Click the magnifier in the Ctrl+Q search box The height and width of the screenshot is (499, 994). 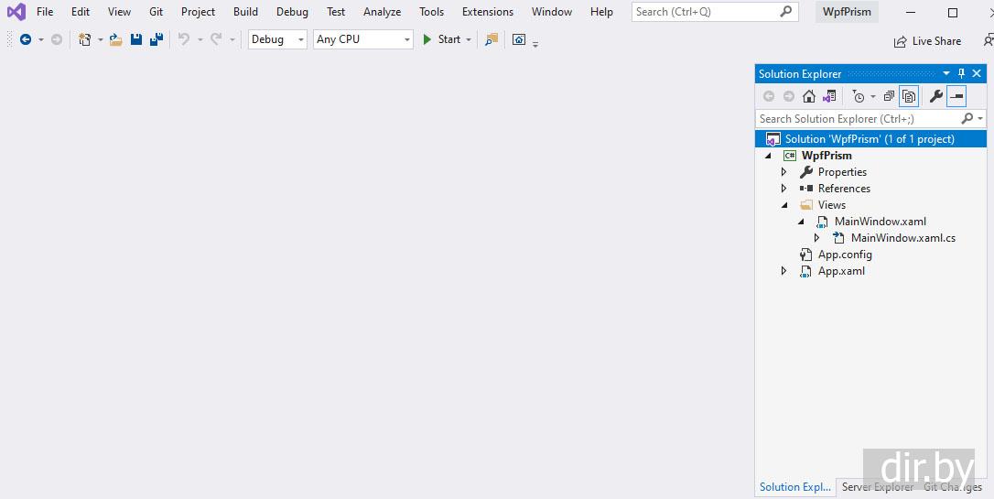tap(785, 11)
